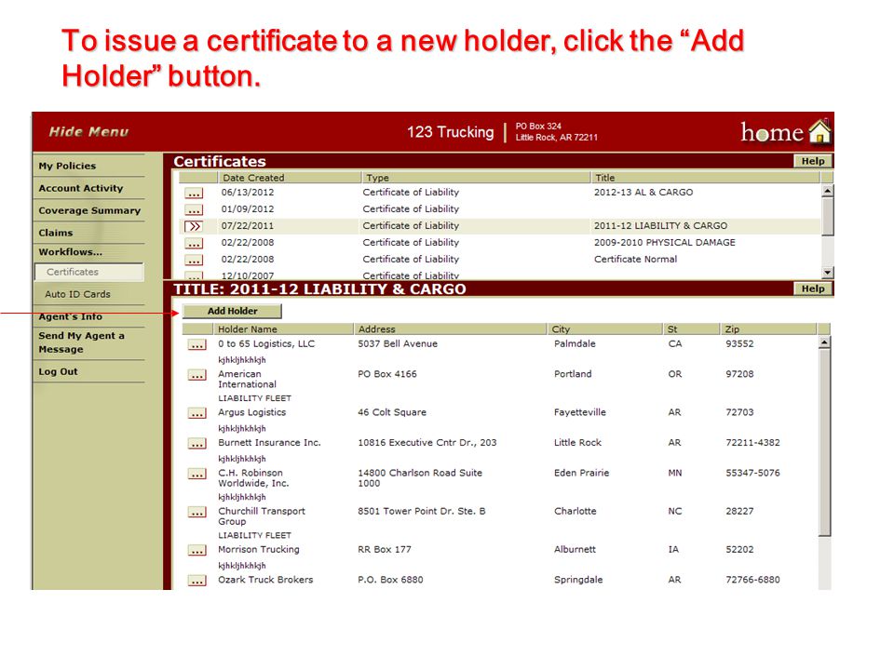Select Certificates submenu item
This screenshot has width=894, height=670.
(x=89, y=272)
